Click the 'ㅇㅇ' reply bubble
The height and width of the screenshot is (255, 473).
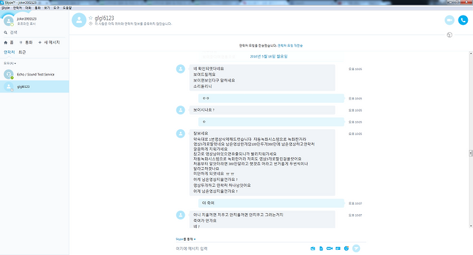pos(271,98)
